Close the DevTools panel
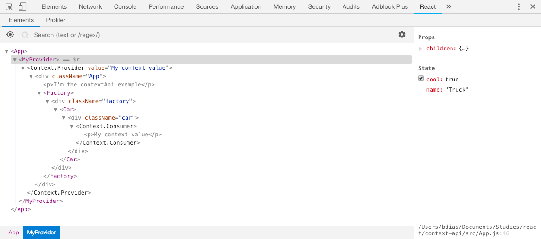The width and height of the screenshot is (541, 239). 532,7
